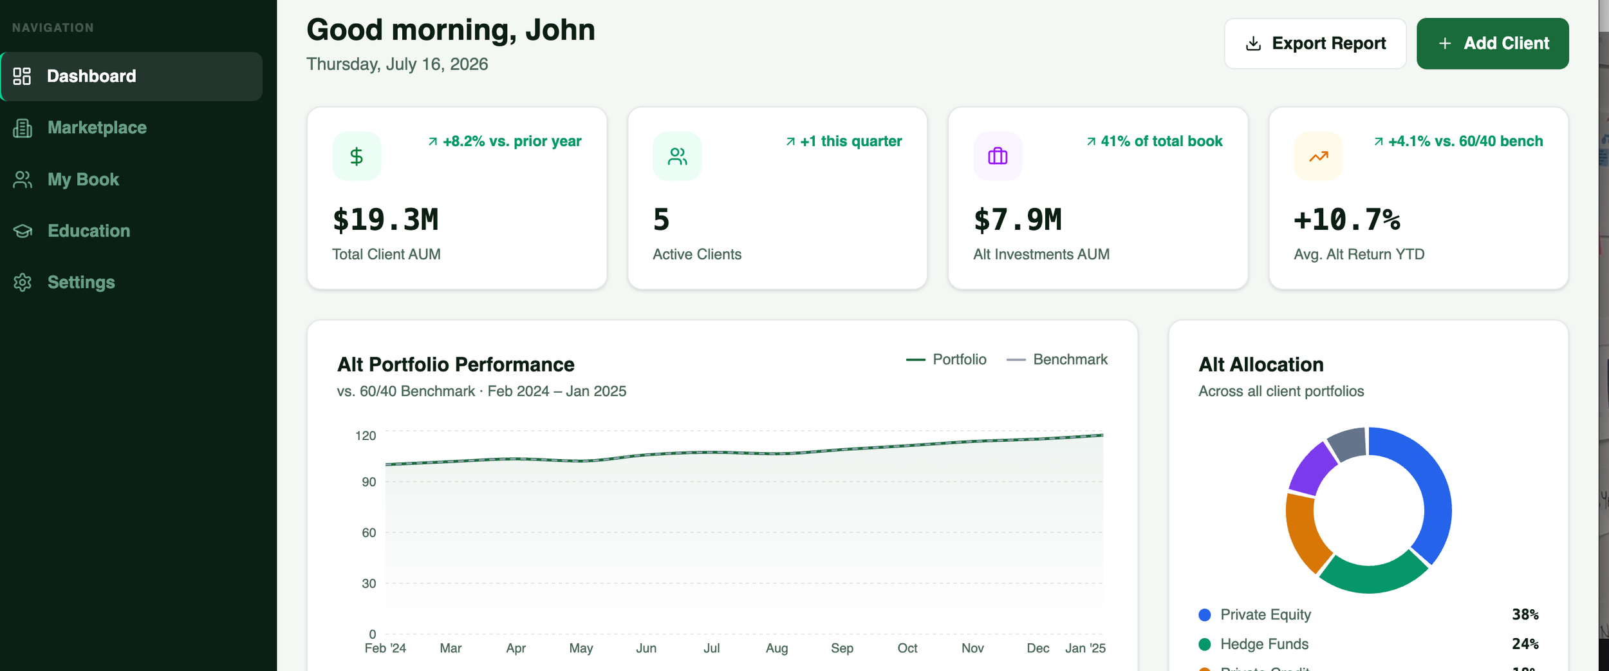Click the Dashboard grid icon in sidebar

point(22,76)
